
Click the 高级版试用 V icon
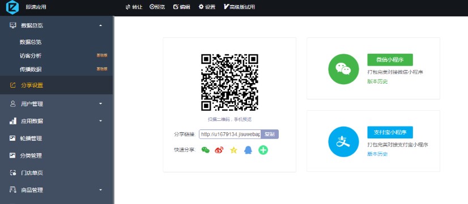tap(226, 7)
